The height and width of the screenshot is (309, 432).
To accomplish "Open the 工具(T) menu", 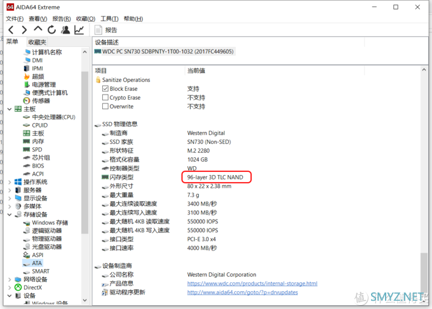I will 109,18.
